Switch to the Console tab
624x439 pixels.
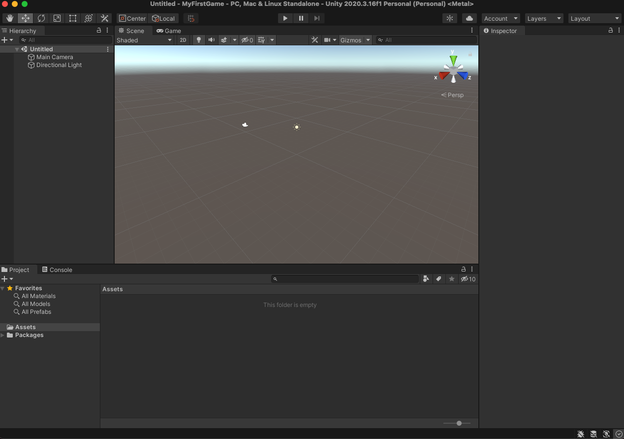click(x=57, y=270)
